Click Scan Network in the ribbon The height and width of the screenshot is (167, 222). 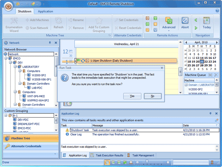click(x=37, y=28)
